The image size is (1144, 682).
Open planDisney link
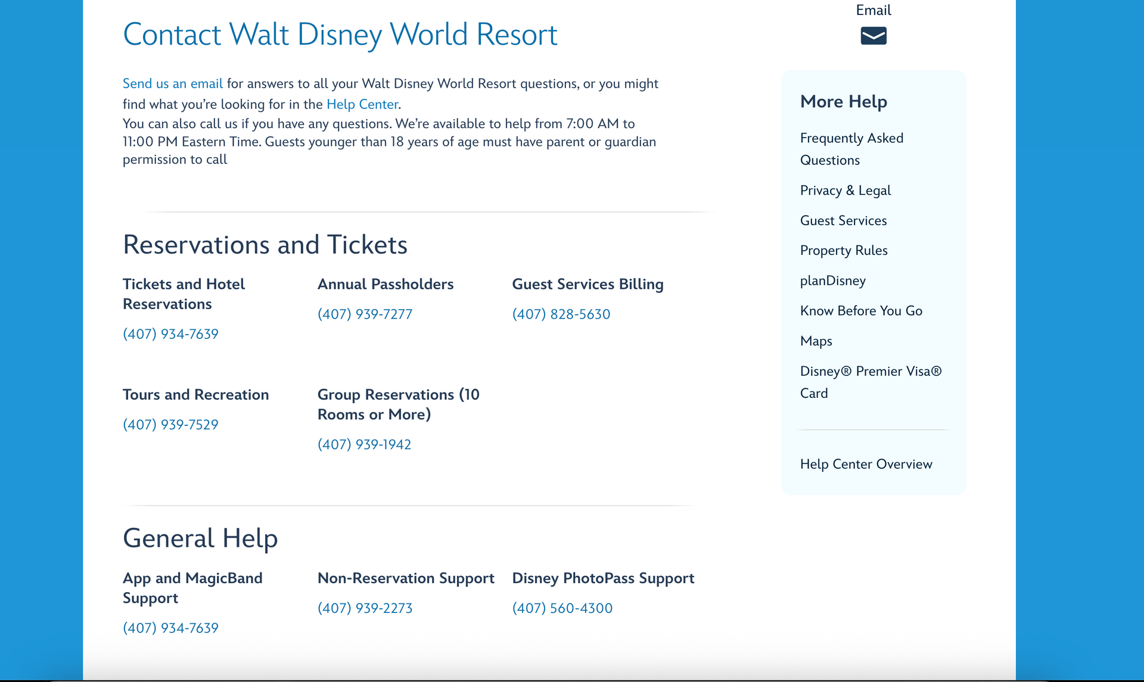click(833, 281)
